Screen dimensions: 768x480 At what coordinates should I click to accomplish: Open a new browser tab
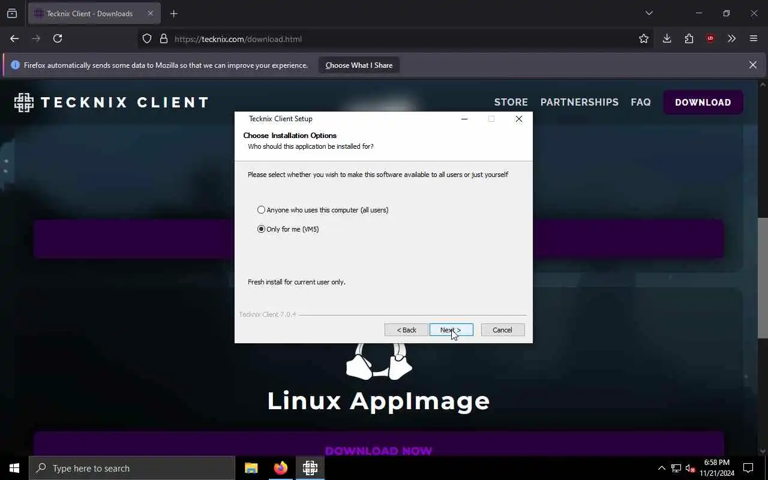(173, 13)
